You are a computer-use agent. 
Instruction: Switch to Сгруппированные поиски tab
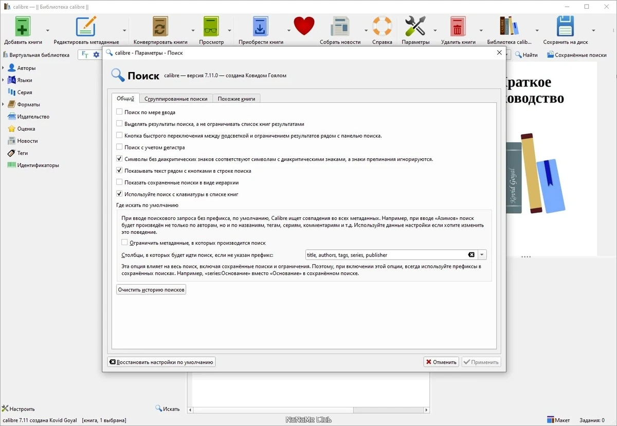coord(176,99)
